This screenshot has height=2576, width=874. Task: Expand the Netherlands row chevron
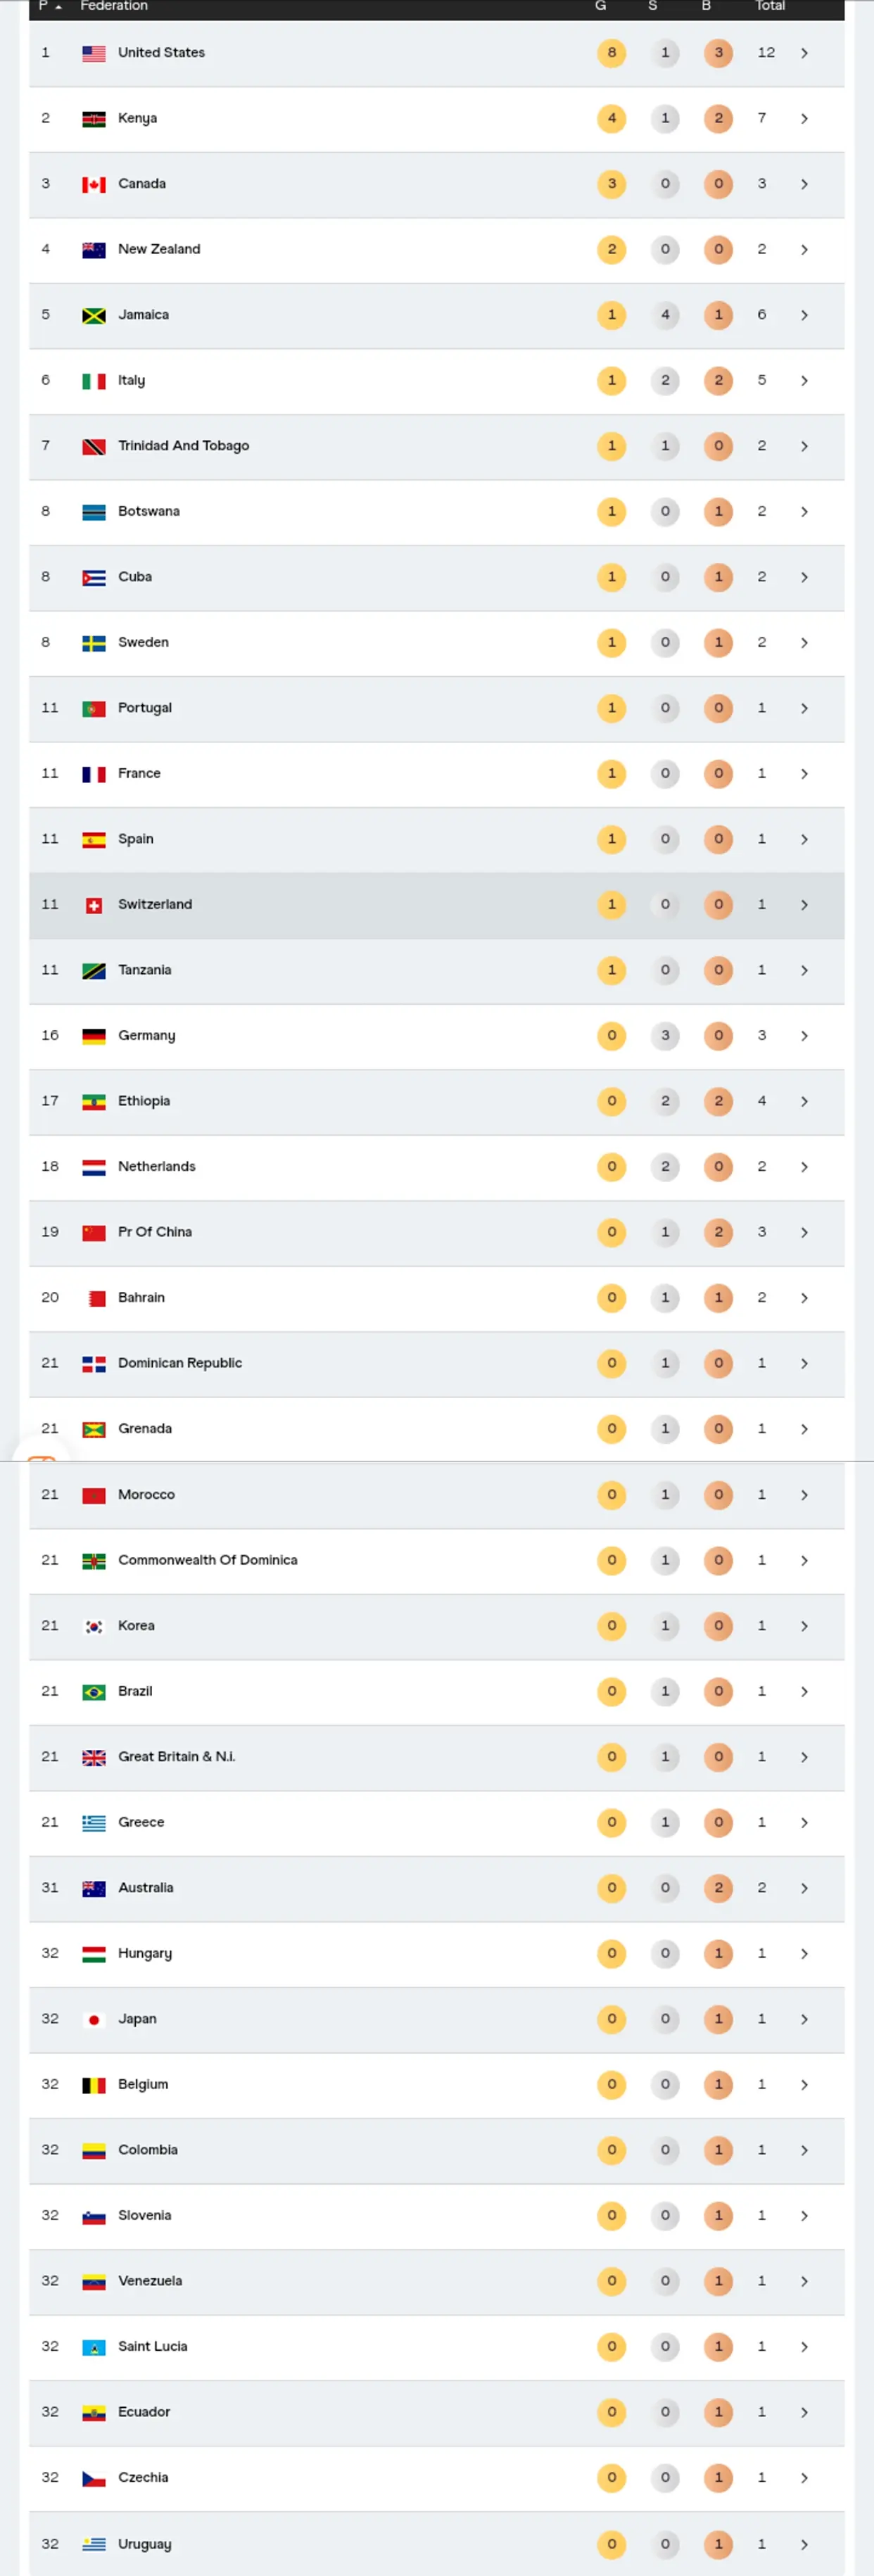804,1167
